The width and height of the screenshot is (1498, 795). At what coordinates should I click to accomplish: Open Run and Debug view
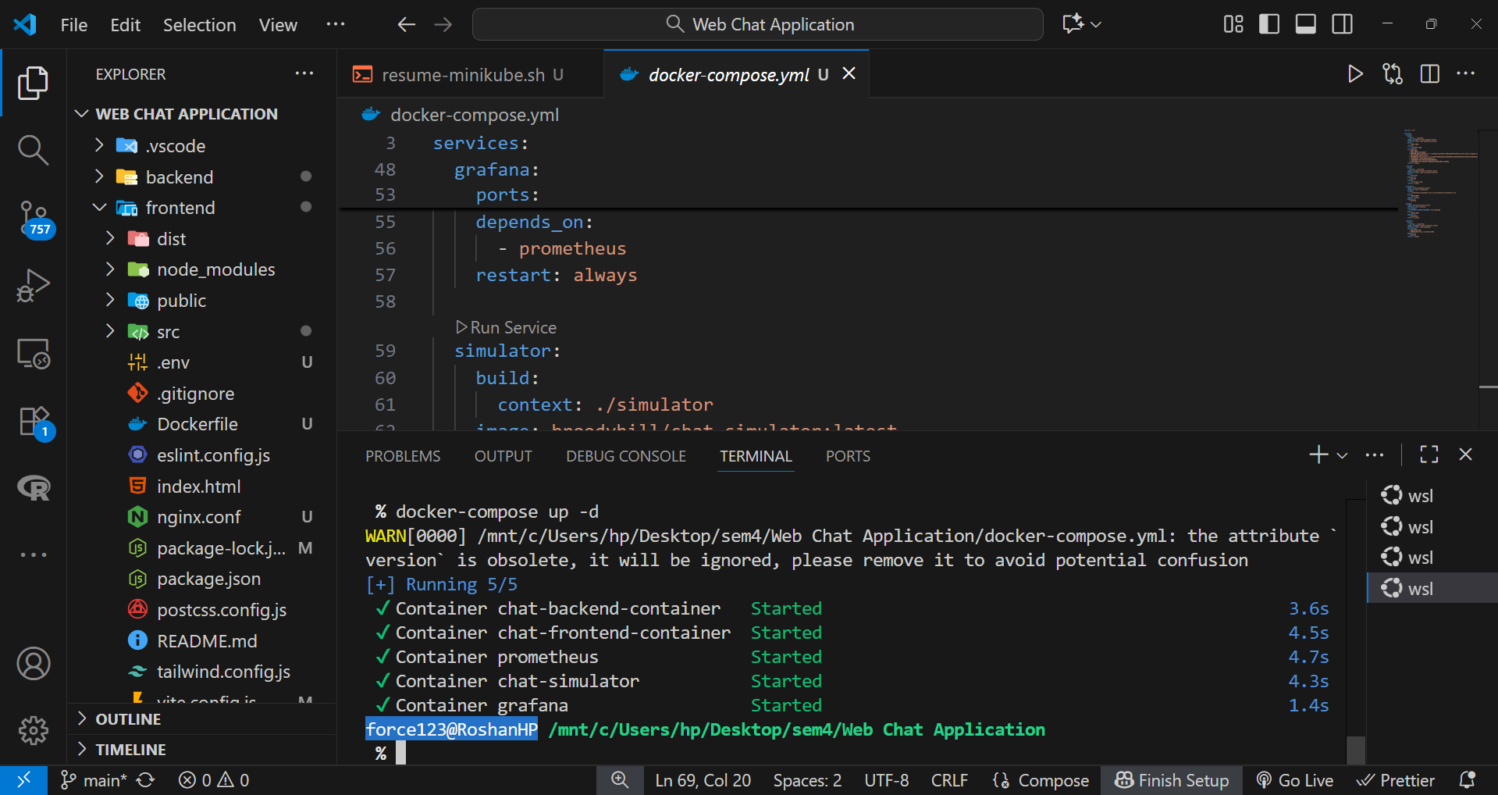[33, 285]
